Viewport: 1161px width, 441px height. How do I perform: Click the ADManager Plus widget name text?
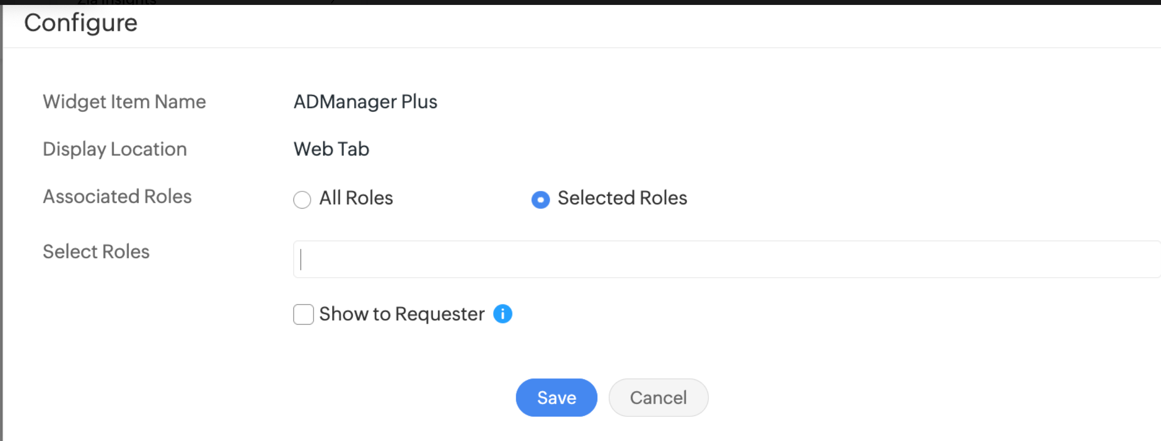[x=365, y=102]
